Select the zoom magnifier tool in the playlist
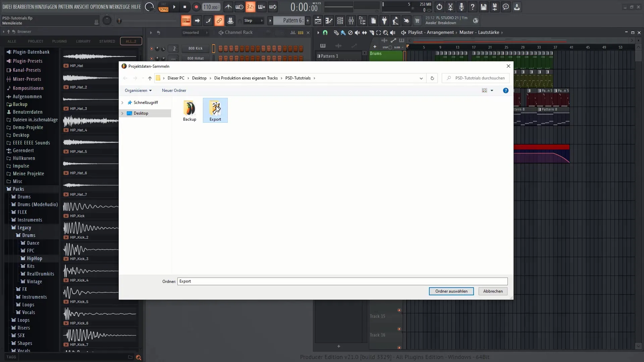The width and height of the screenshot is (644, 362). point(386,33)
